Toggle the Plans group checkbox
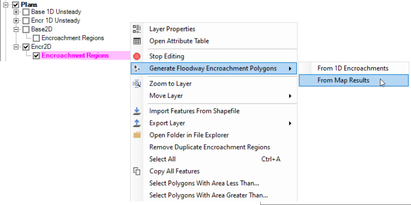Screen dimensions: 411x205 coord(15,5)
